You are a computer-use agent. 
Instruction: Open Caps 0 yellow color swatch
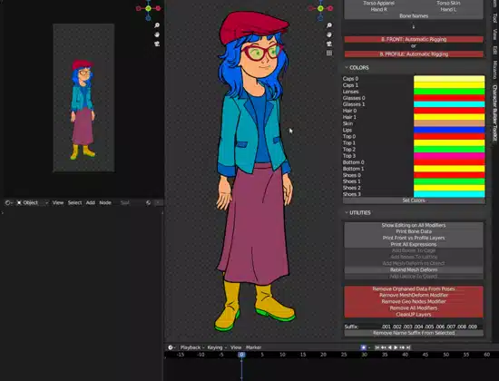449,79
